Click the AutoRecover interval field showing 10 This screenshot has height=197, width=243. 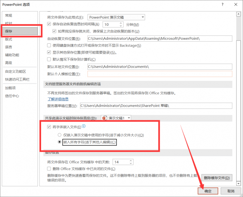[x=111, y=24]
